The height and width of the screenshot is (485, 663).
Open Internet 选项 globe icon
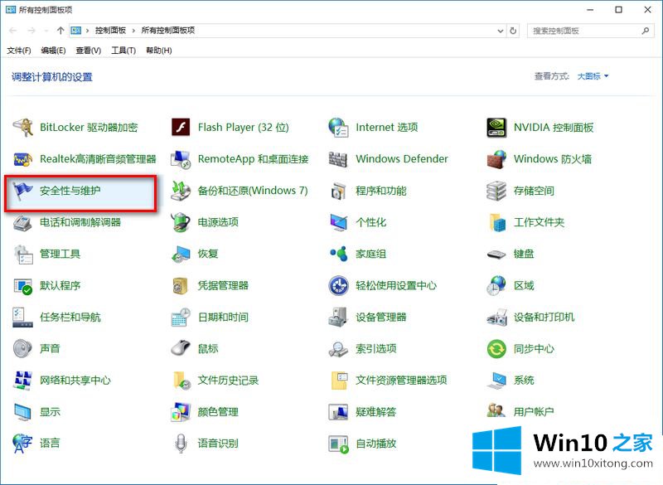[338, 128]
